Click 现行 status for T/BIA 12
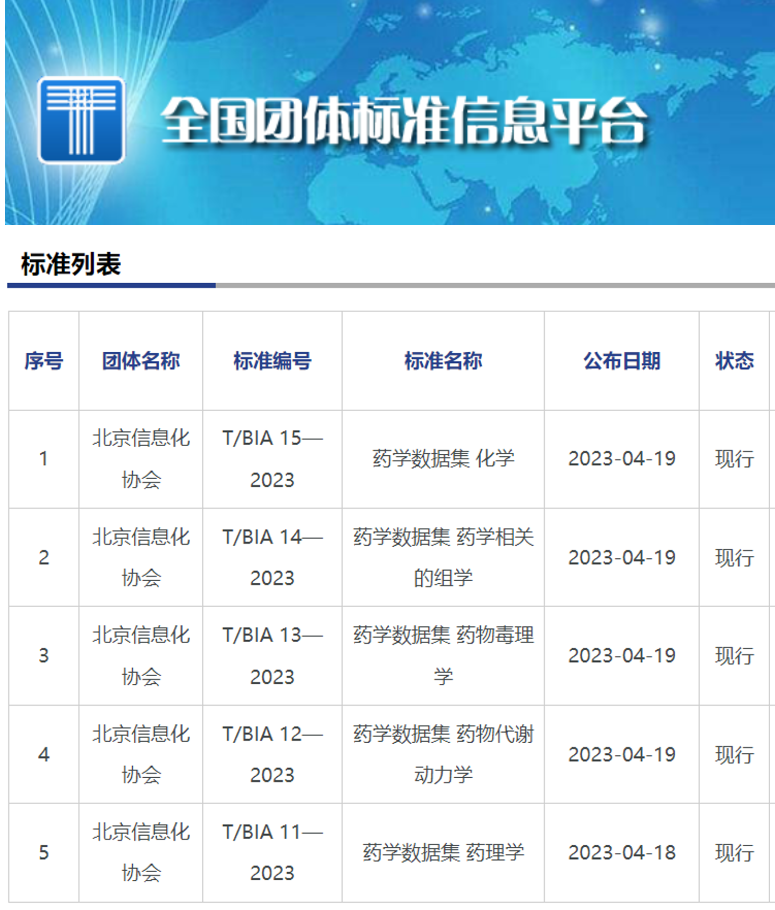 click(734, 754)
